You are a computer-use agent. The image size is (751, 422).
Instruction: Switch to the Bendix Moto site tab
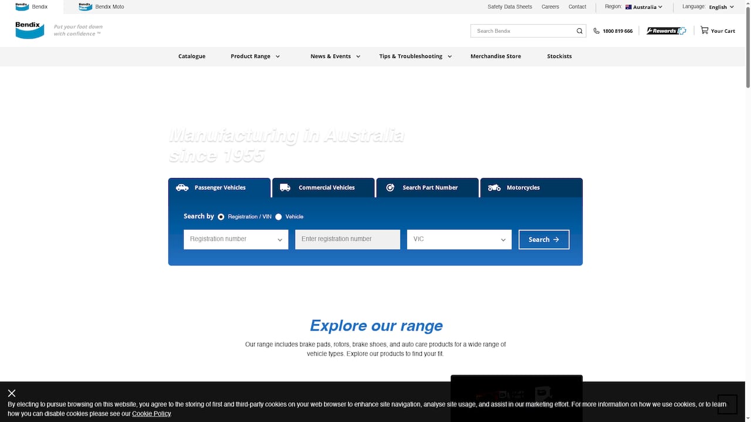(101, 6)
